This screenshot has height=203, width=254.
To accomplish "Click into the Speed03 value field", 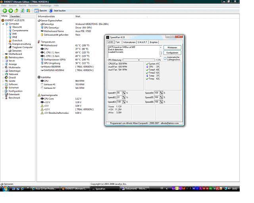I will pos(119,102).
